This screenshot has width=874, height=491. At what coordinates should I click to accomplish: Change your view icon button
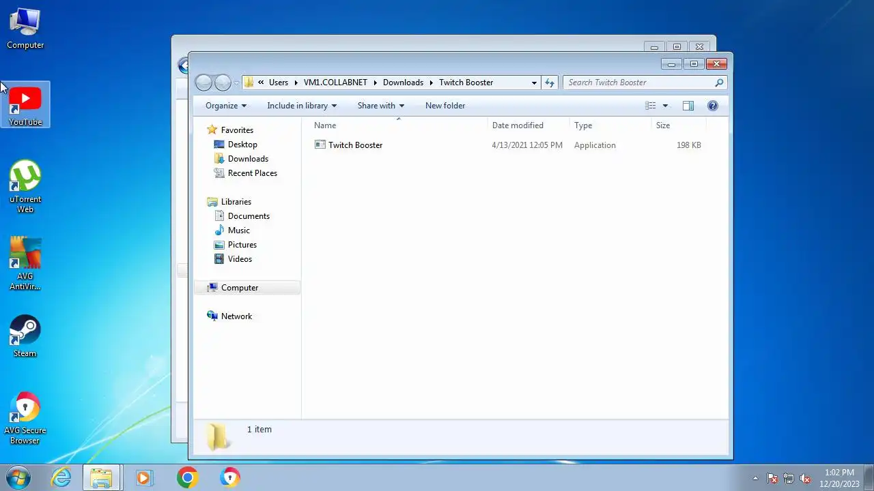651,106
